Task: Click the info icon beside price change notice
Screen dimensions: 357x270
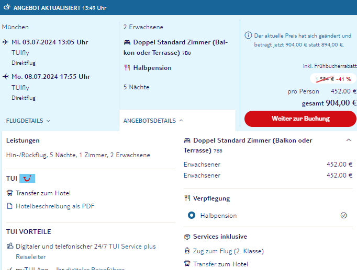Action: click(x=248, y=36)
